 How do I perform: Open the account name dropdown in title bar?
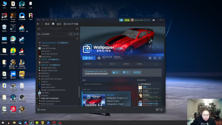tap(142, 20)
